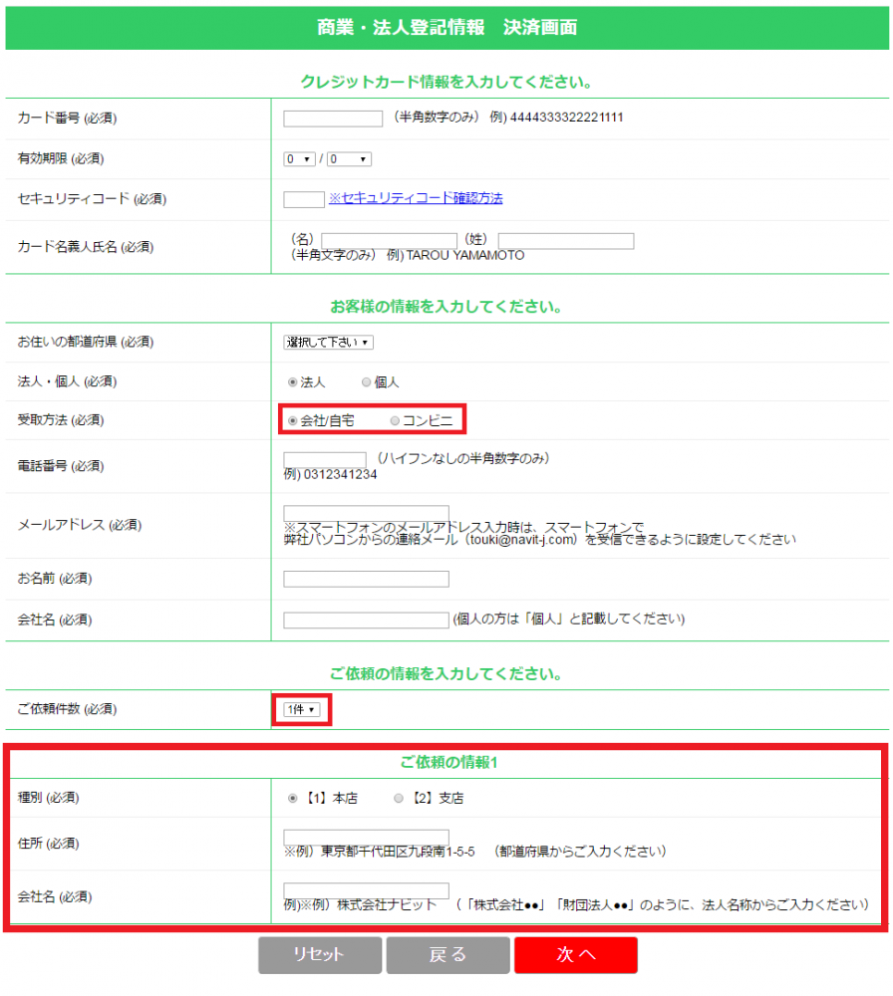Focus the request 会社名 field in ご依頼の情報1
The height and width of the screenshot is (996, 893).
[x=366, y=890]
